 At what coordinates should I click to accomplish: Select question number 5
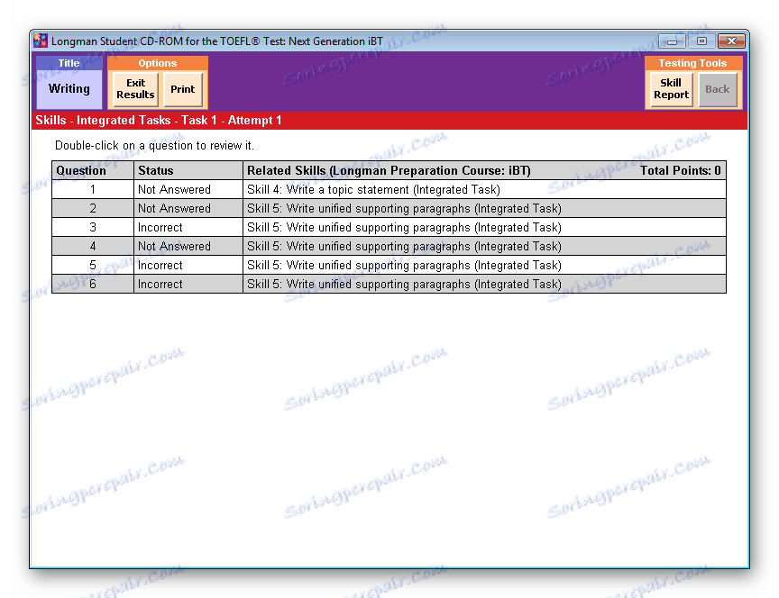[93, 265]
